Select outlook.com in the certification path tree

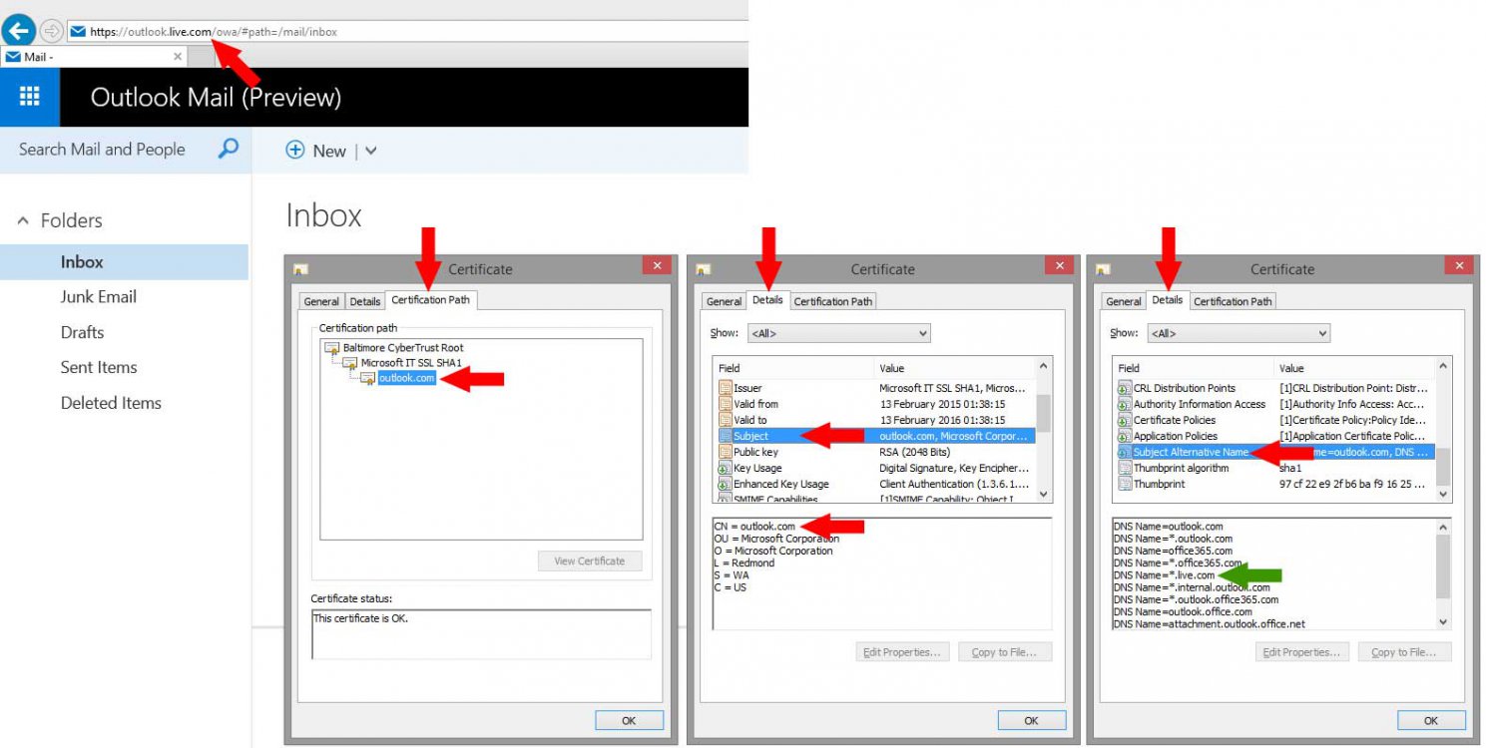407,378
